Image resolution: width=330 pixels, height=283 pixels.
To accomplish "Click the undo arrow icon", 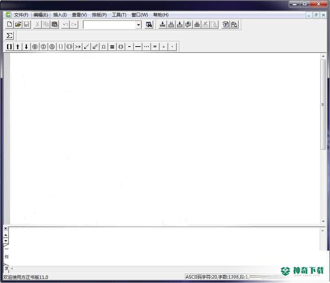I will (x=66, y=24).
